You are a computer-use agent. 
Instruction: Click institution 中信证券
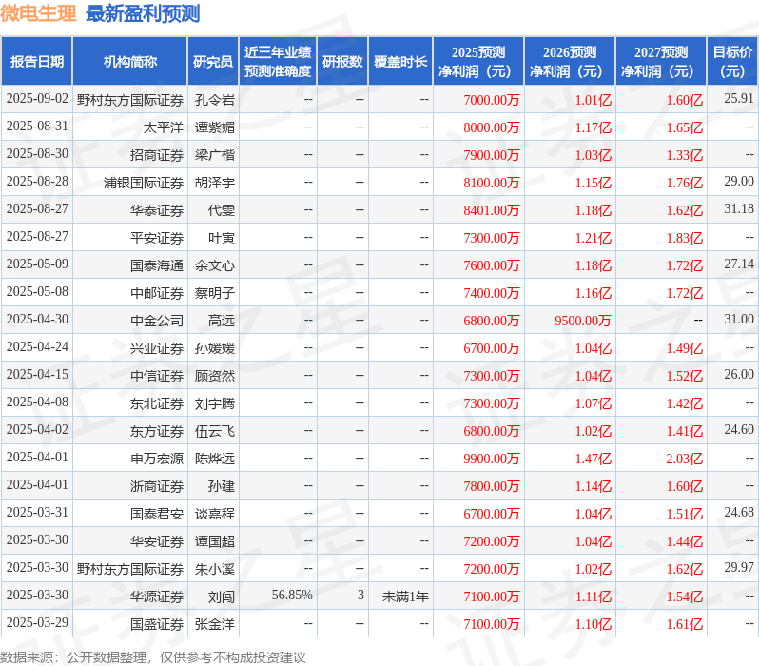point(157,377)
